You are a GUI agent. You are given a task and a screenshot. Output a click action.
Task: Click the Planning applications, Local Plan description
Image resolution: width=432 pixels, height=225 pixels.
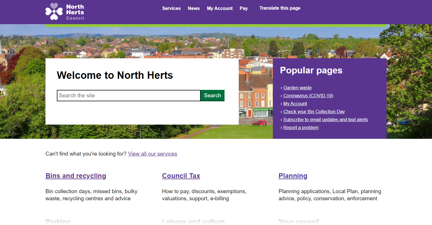(x=330, y=195)
